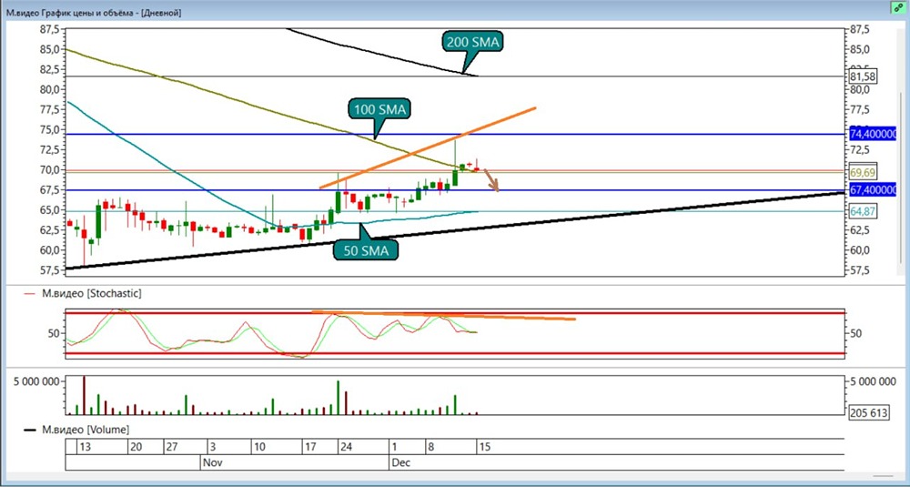Click the 205 613 volume value tag
Screen dimensions: 910x487
click(x=869, y=412)
